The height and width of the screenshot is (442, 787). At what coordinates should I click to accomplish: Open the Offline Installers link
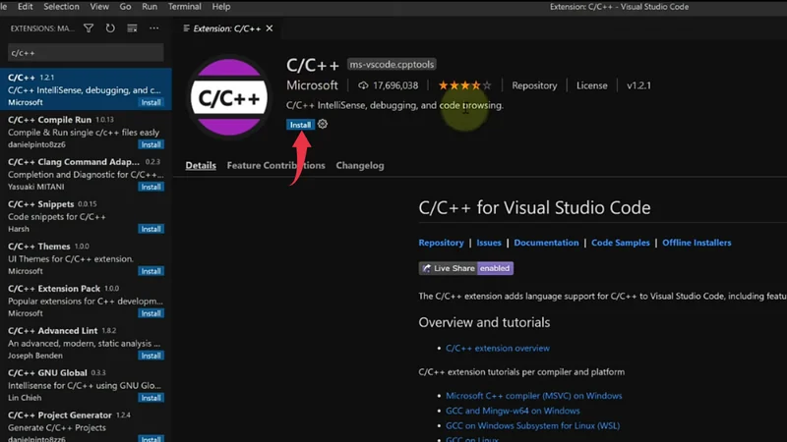tap(696, 243)
